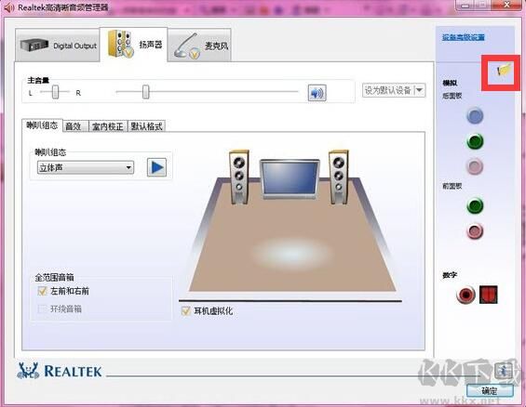
Task: Switch to the 扬声器 tab
Action: coord(134,45)
